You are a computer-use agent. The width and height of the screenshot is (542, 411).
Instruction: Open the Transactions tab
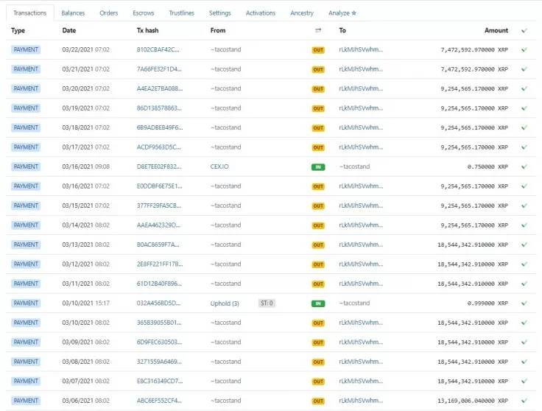tap(29, 13)
